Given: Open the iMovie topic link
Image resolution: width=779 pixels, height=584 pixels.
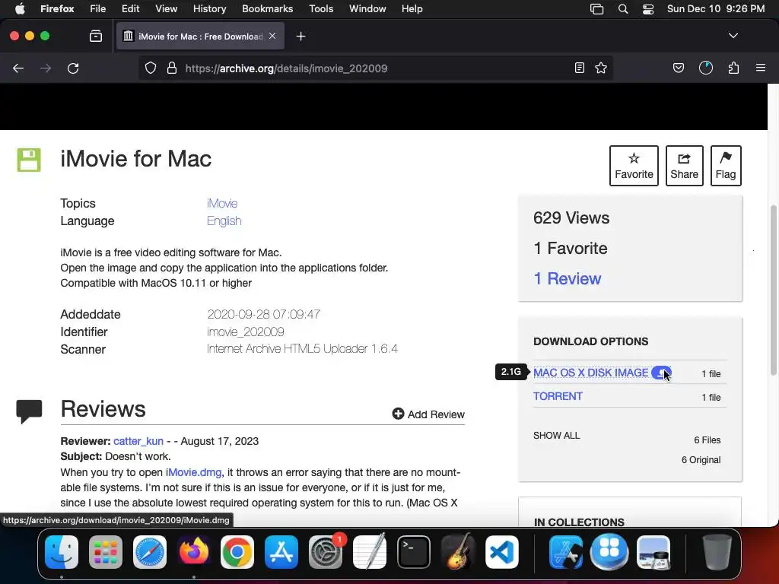Looking at the screenshot, I should click(x=222, y=204).
